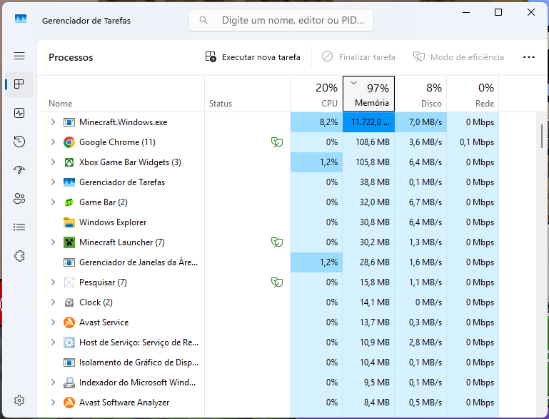Open the Services page in sidebar
This screenshot has height=419, width=549.
(19, 256)
